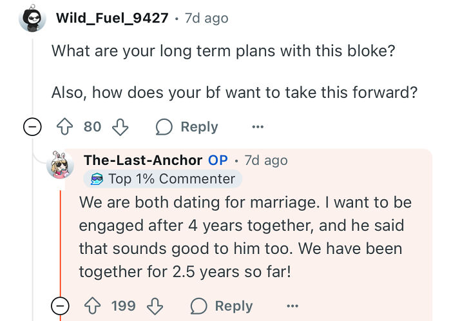Click the blue OP label
Screen dimensions: 451x321
pos(218,160)
